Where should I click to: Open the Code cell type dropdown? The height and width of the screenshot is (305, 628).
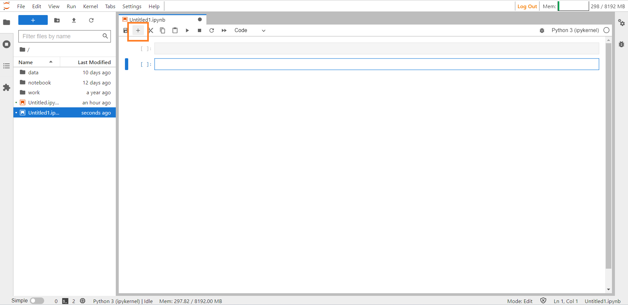(x=250, y=30)
